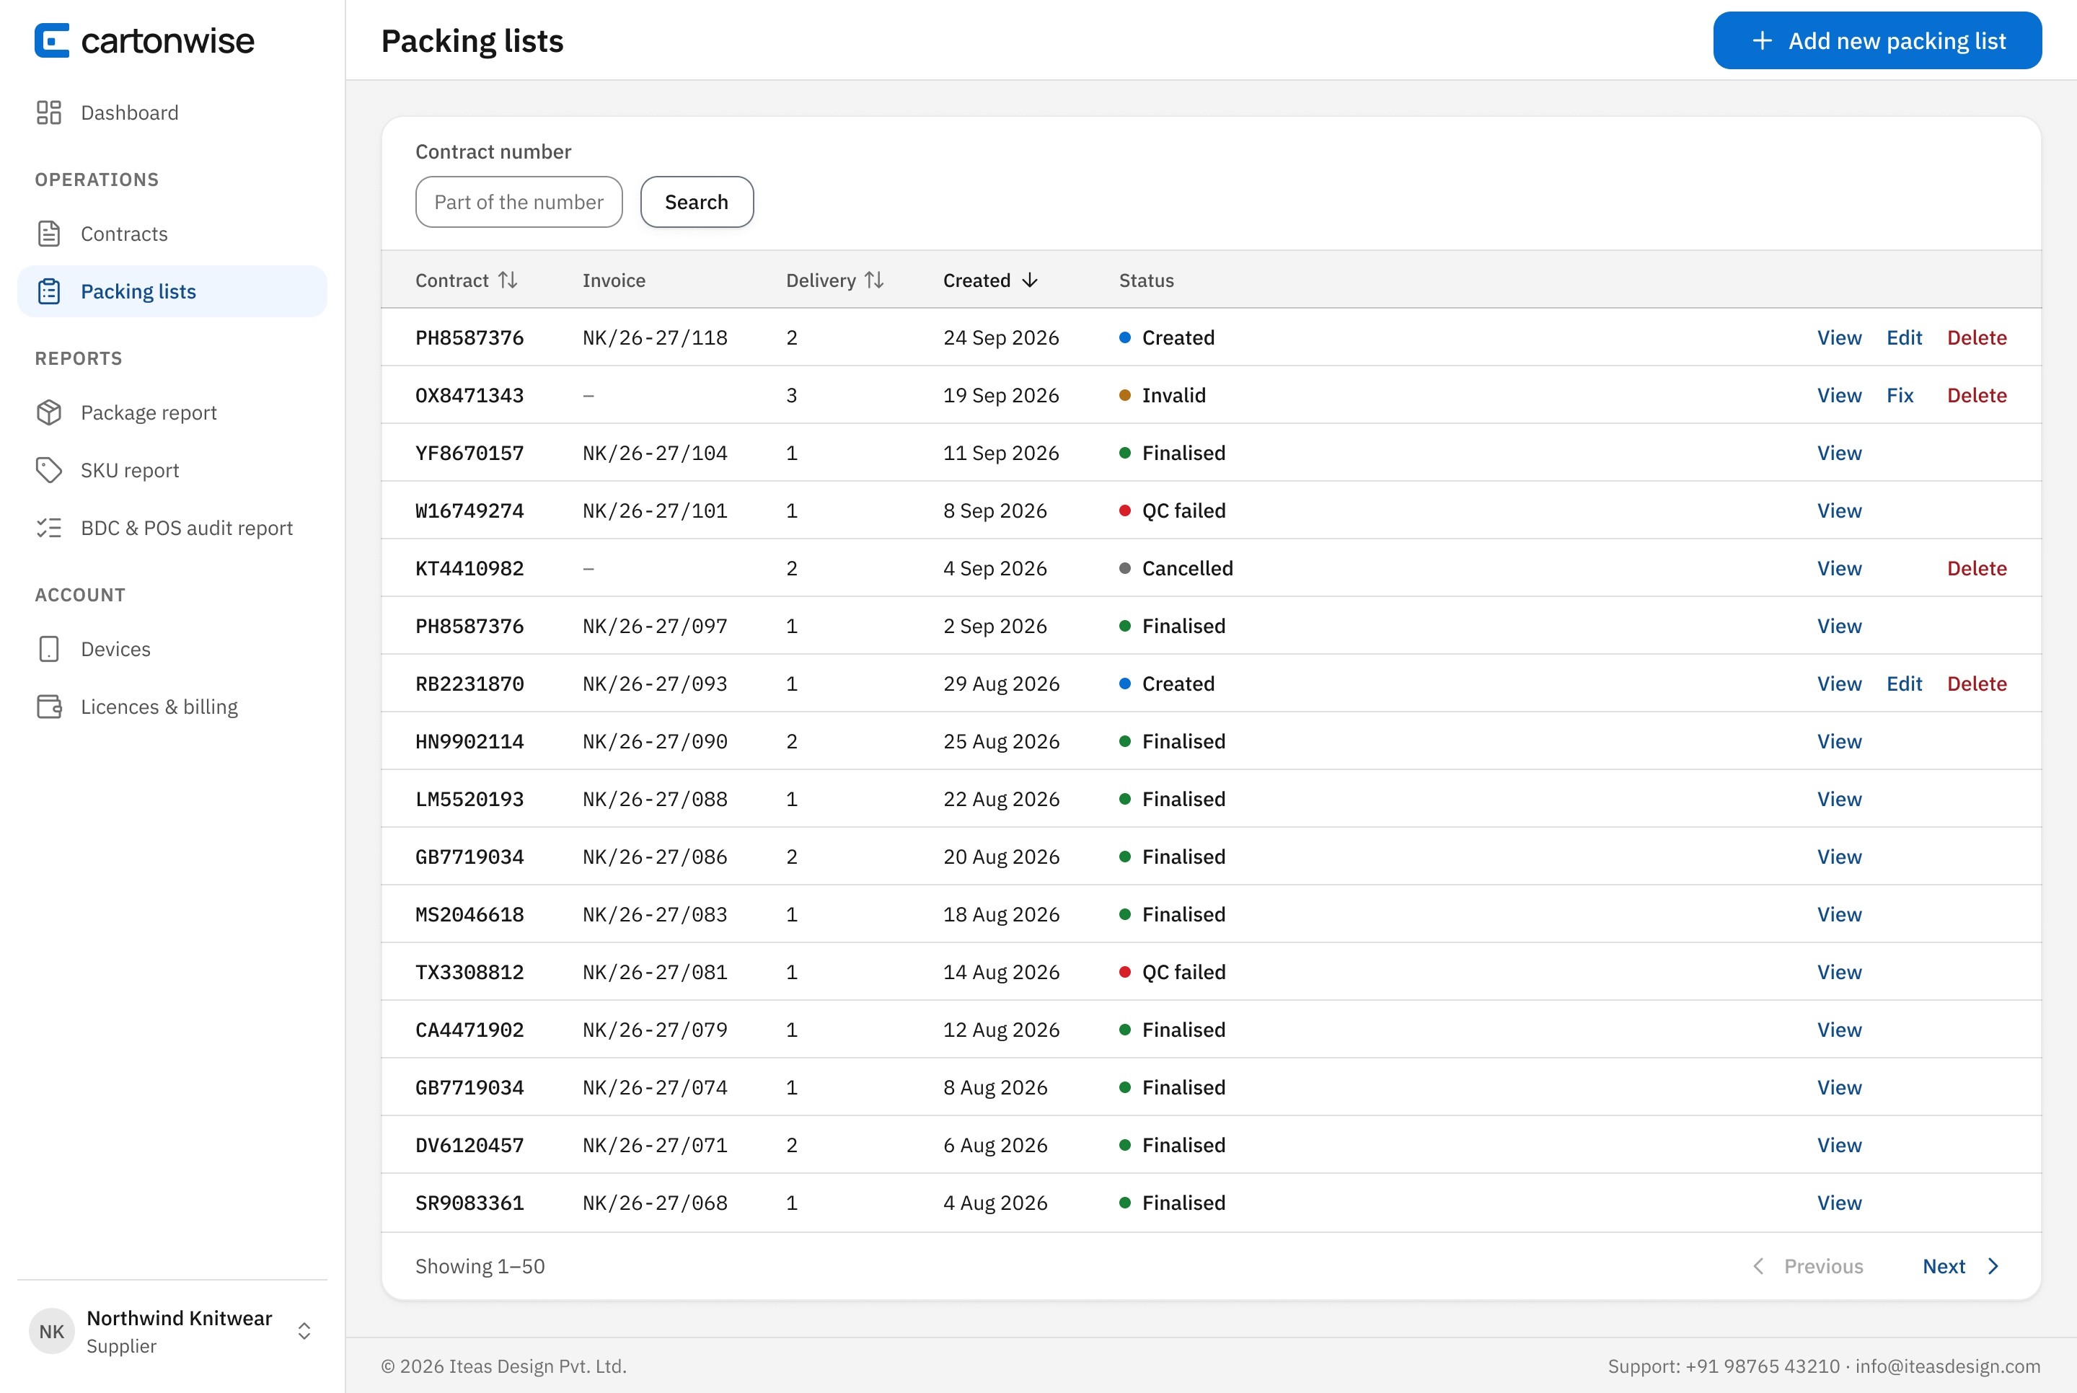Click the Status column header
Screen dimensions: 2077x1393
point(1146,280)
